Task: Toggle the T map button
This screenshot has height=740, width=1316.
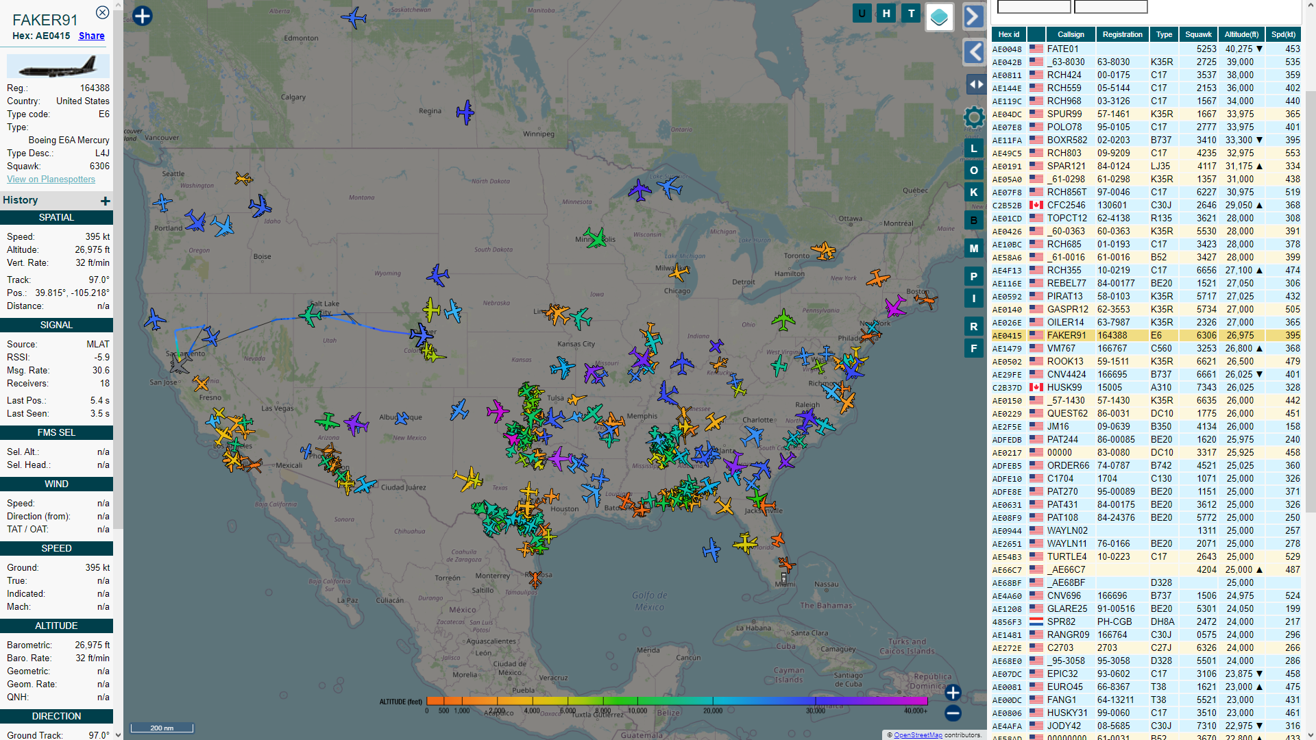Action: tap(911, 13)
